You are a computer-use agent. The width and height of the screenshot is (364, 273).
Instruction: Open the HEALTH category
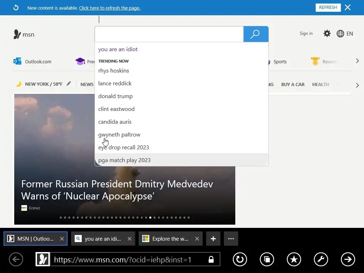coord(321,85)
